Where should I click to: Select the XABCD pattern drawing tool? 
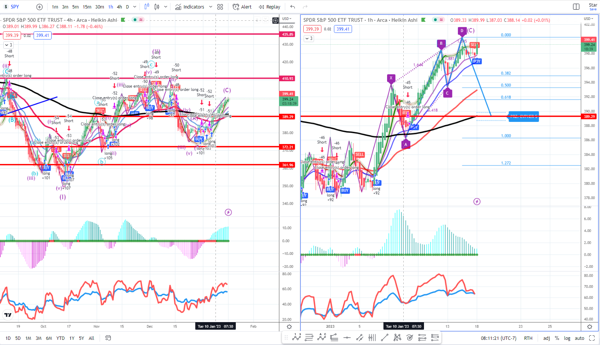397,337
